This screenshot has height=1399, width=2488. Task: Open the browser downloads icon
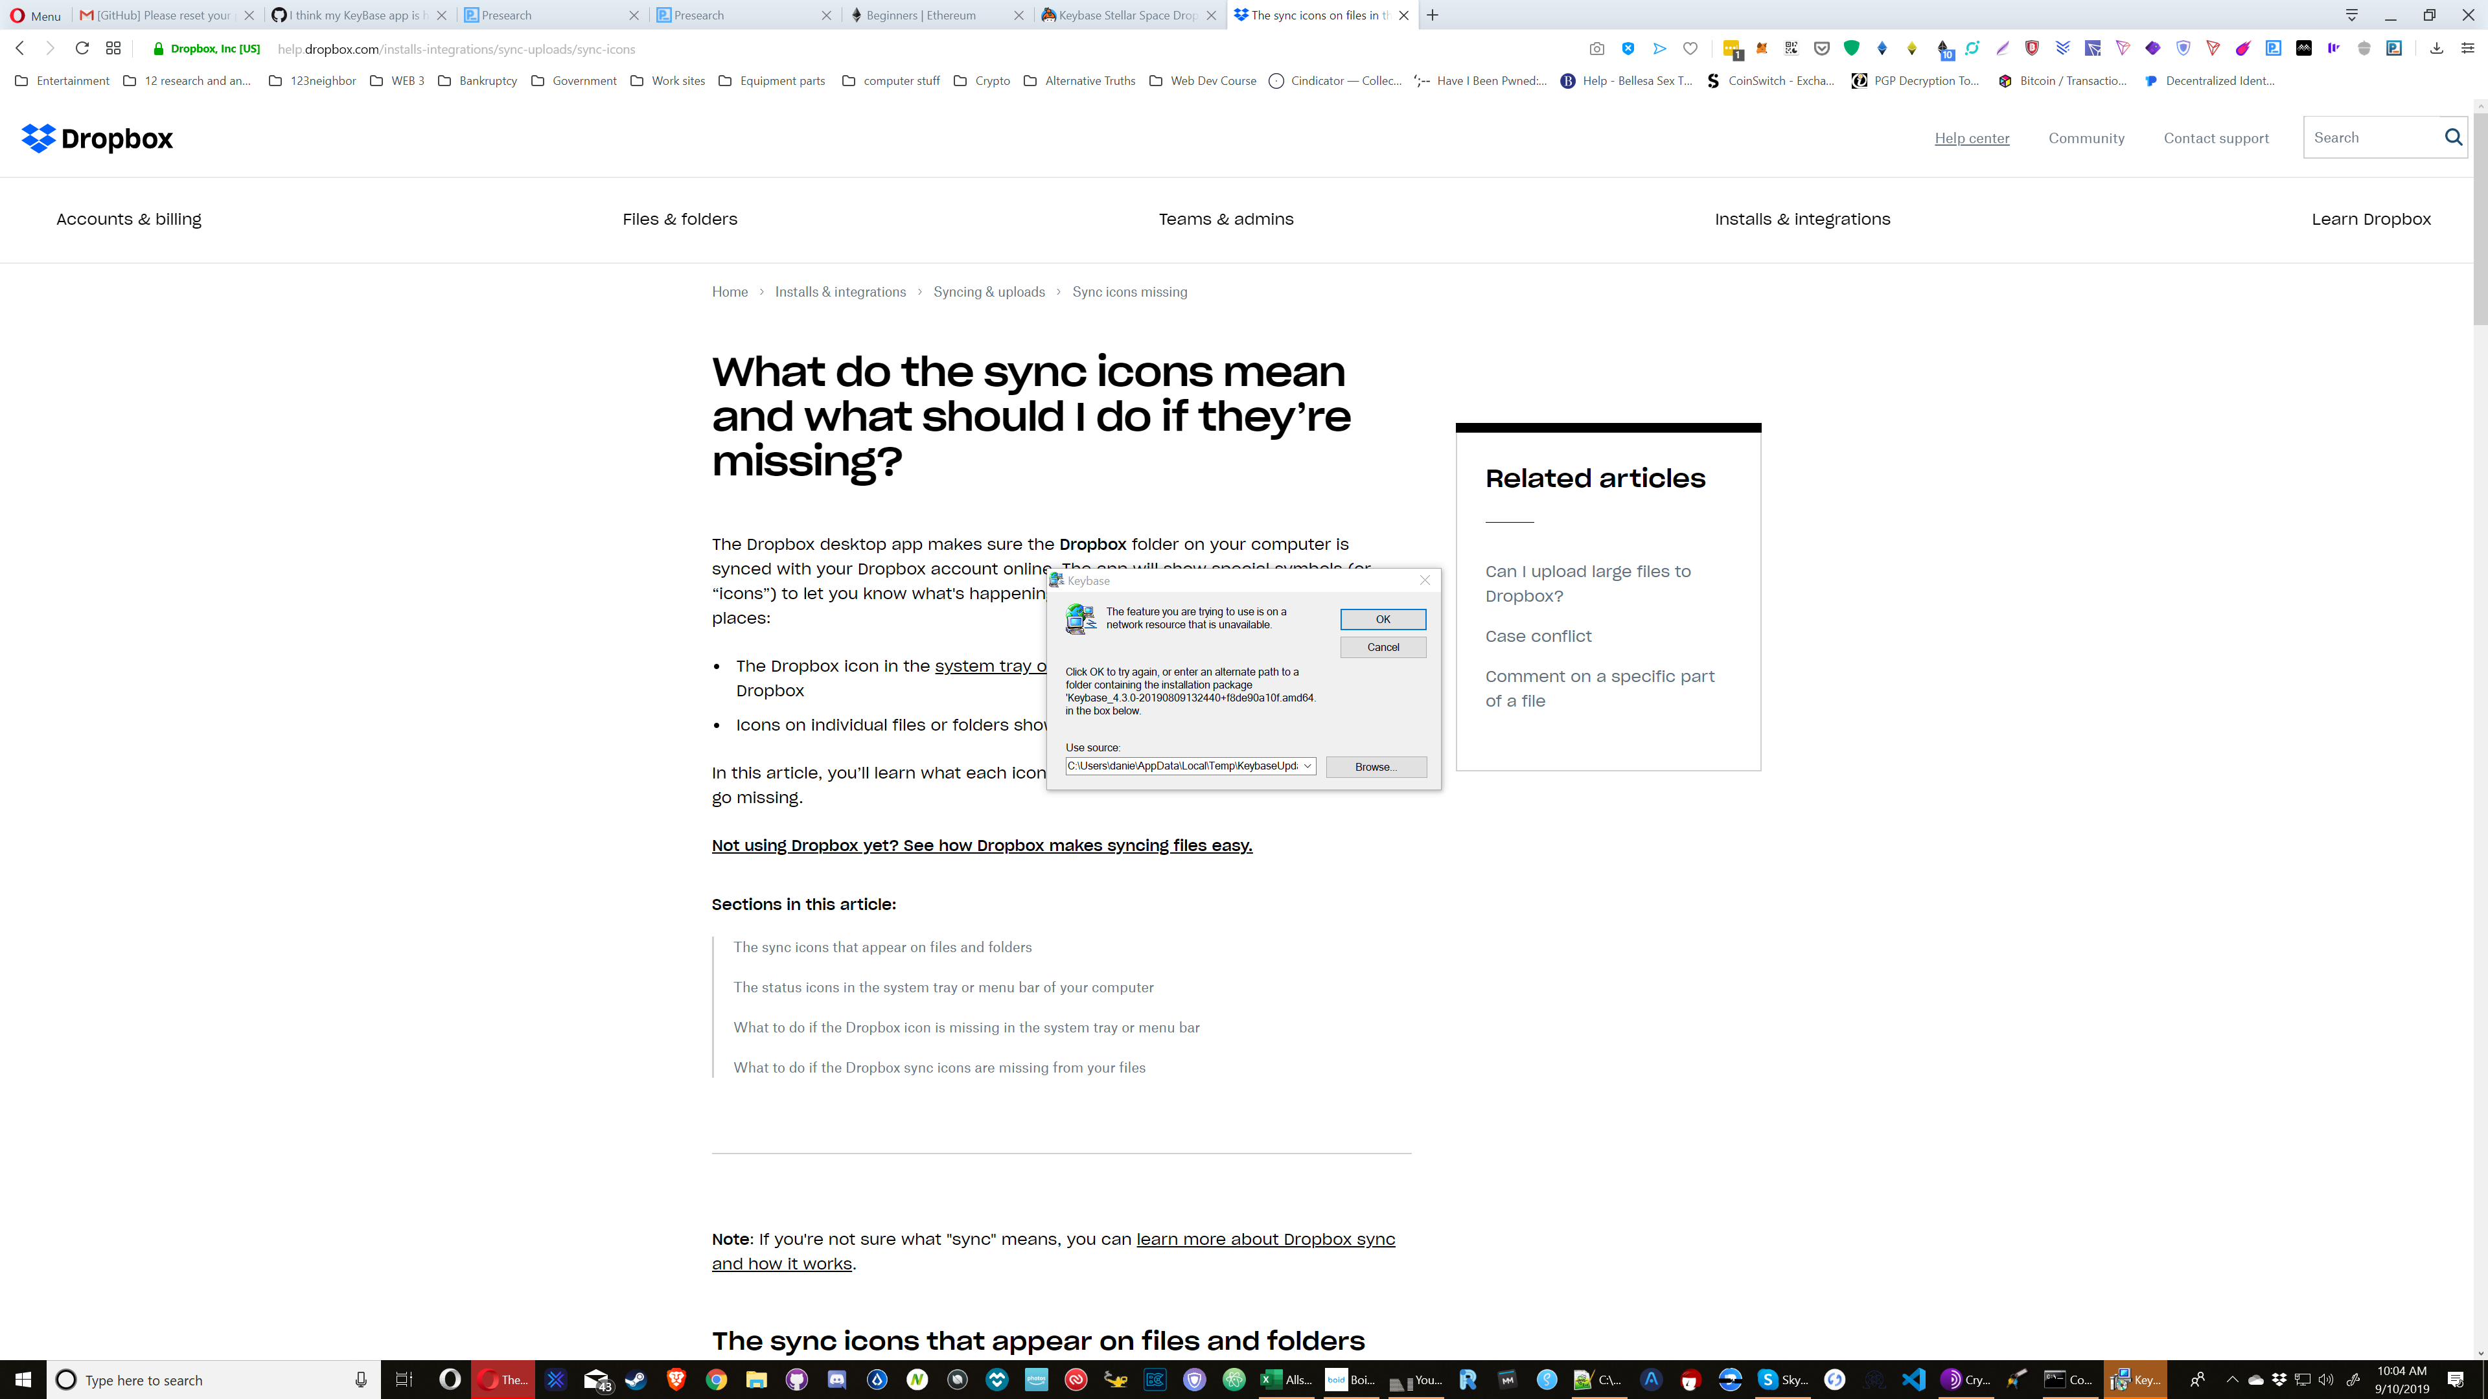pyautogui.click(x=2437, y=47)
